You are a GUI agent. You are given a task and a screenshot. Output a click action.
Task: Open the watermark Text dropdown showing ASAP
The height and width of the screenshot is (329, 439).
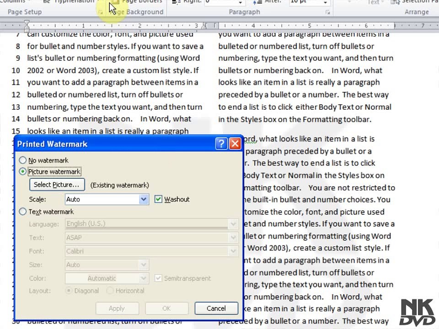click(x=233, y=238)
